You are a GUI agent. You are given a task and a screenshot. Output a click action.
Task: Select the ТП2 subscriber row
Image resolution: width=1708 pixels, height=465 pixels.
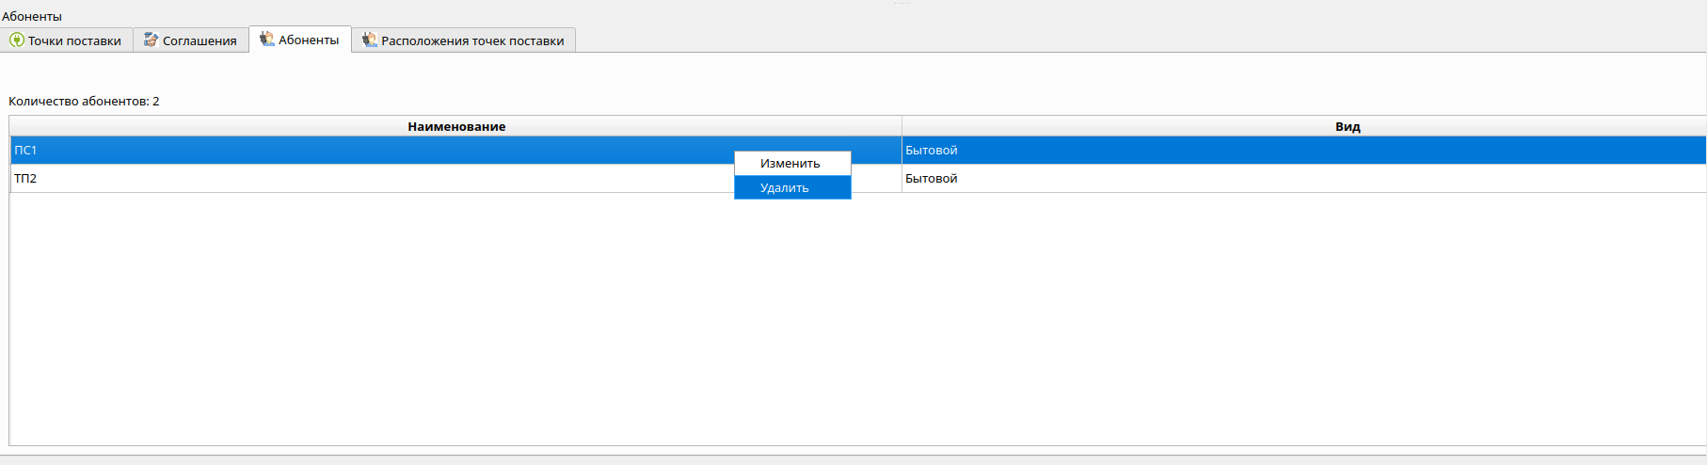tap(282, 179)
